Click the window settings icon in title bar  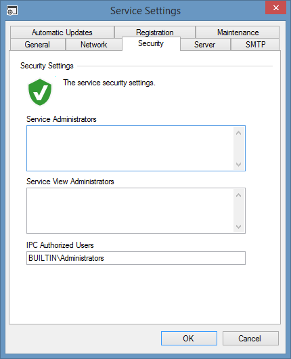[12, 11]
